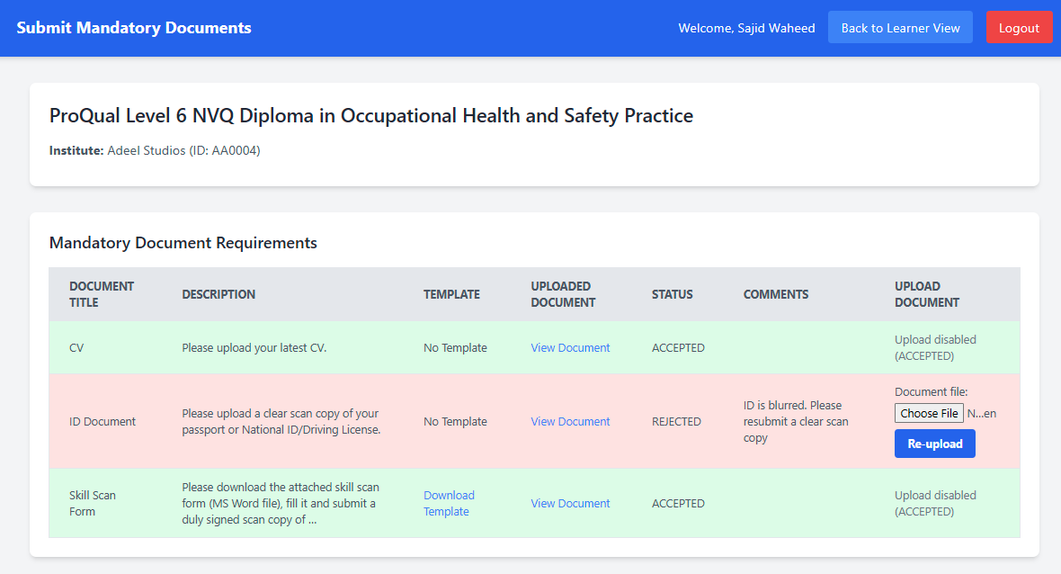This screenshot has height=574, width=1061.
Task: Click Choose File to select a new ID scan
Action: [929, 412]
